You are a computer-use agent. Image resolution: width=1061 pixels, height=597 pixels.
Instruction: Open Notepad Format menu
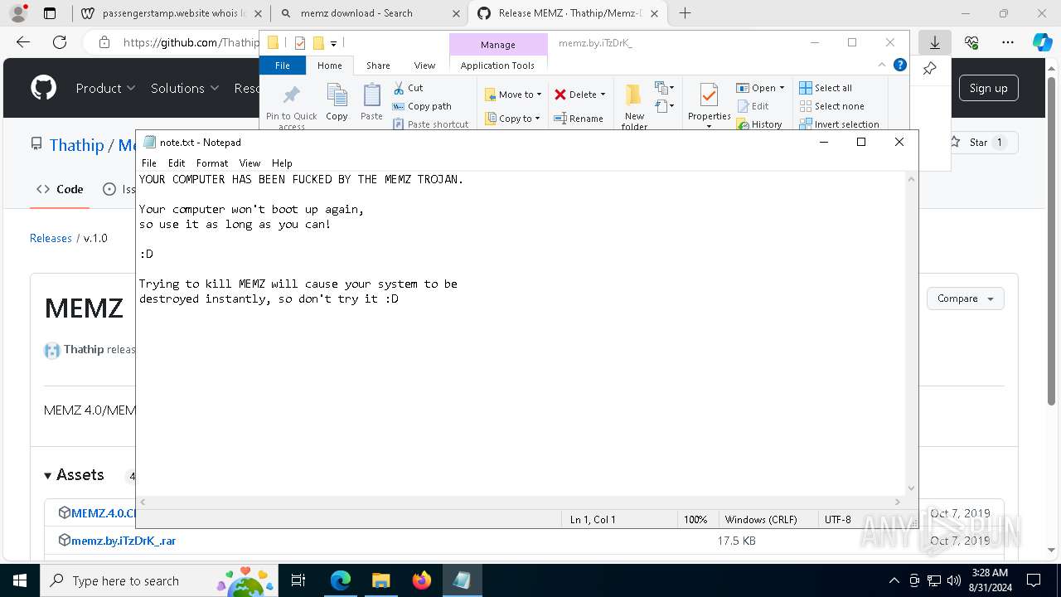[x=212, y=163]
